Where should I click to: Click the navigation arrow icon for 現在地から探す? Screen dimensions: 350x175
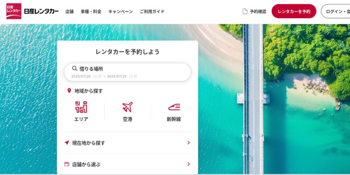coord(67,143)
